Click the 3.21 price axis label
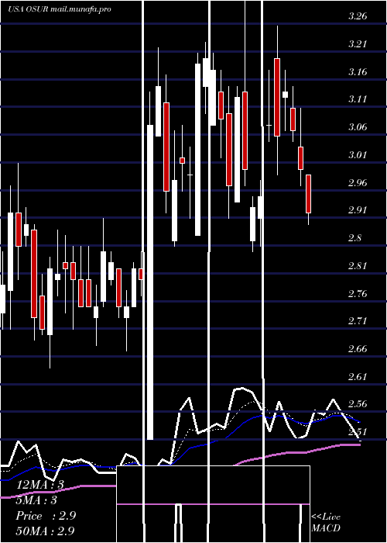 [x=358, y=44]
